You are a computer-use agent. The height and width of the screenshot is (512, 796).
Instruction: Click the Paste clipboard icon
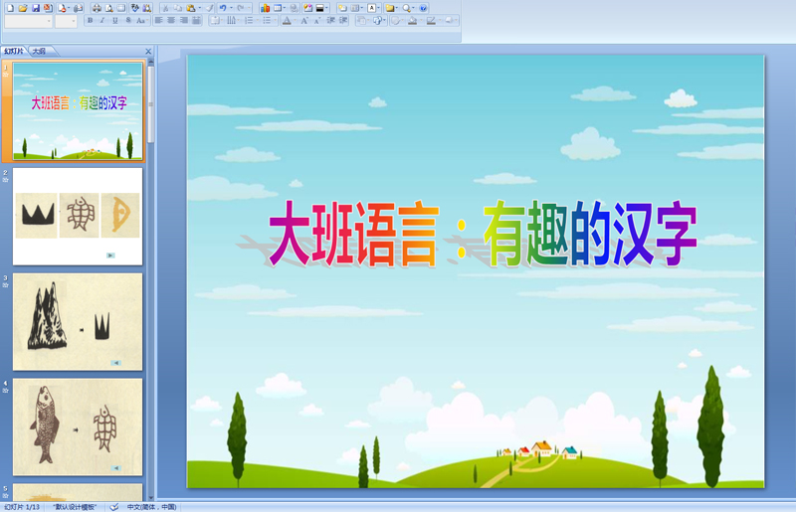pyautogui.click(x=190, y=8)
